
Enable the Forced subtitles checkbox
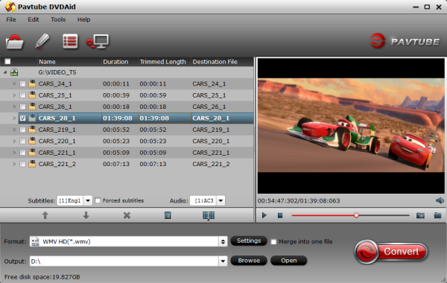98,200
